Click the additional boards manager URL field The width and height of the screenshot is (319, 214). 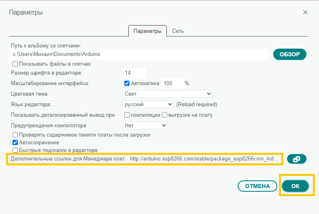click(204, 159)
